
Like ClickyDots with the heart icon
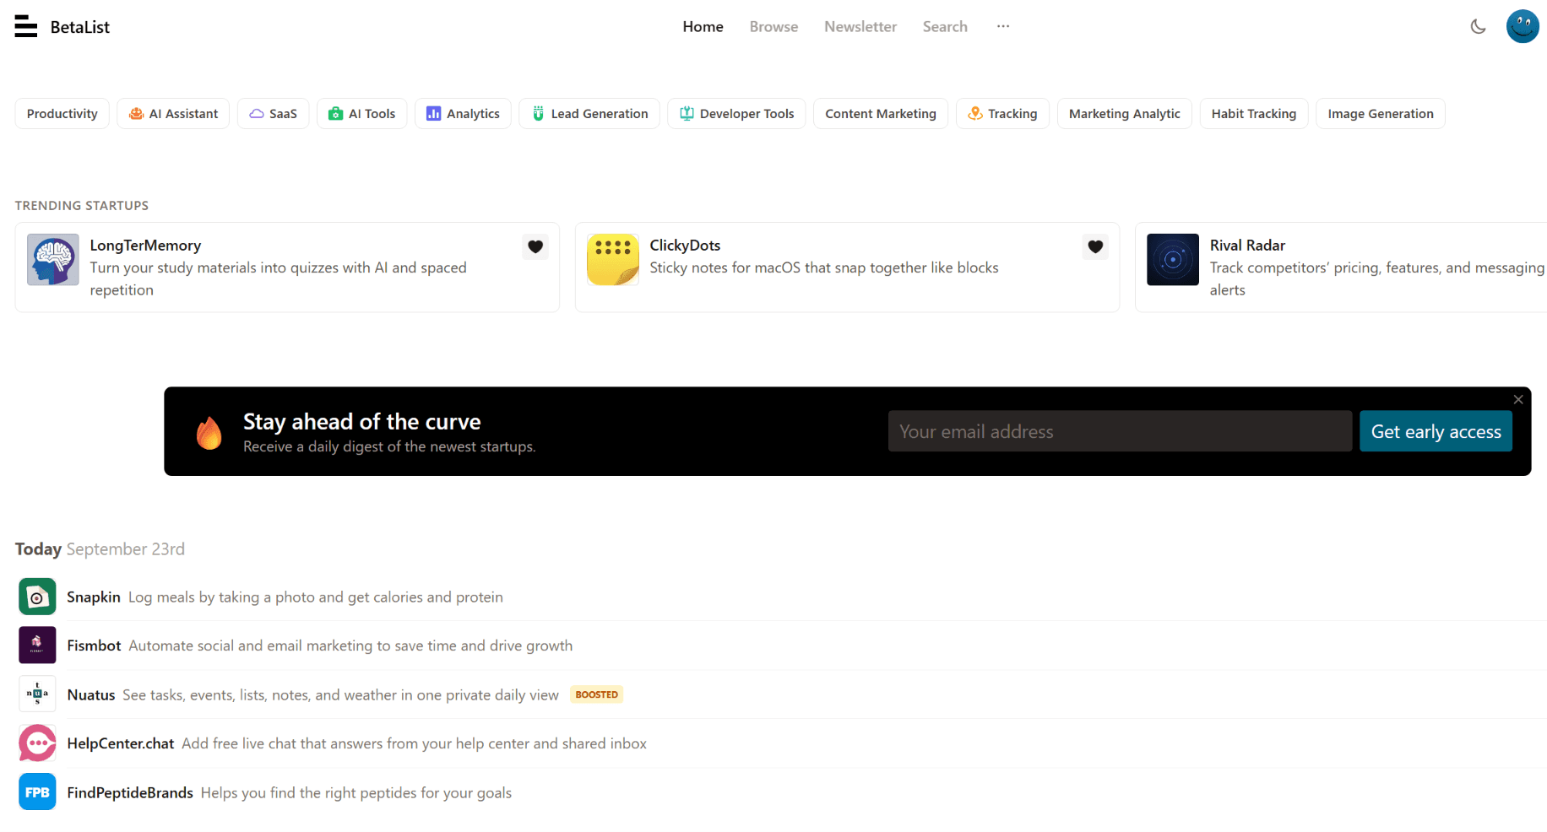(1095, 246)
